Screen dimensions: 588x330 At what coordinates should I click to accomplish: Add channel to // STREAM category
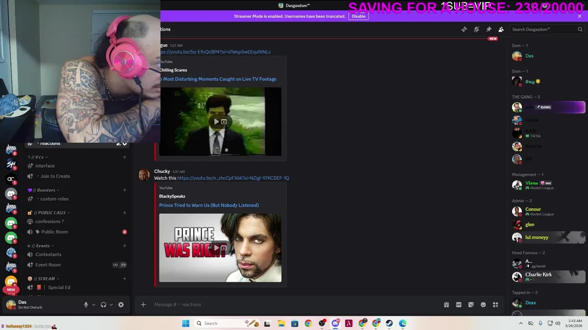(124, 279)
